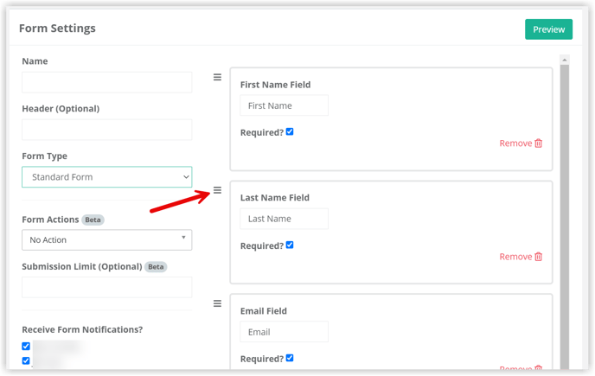The width and height of the screenshot is (595, 376).
Task: Click the First Name Field title
Action: [x=276, y=85]
